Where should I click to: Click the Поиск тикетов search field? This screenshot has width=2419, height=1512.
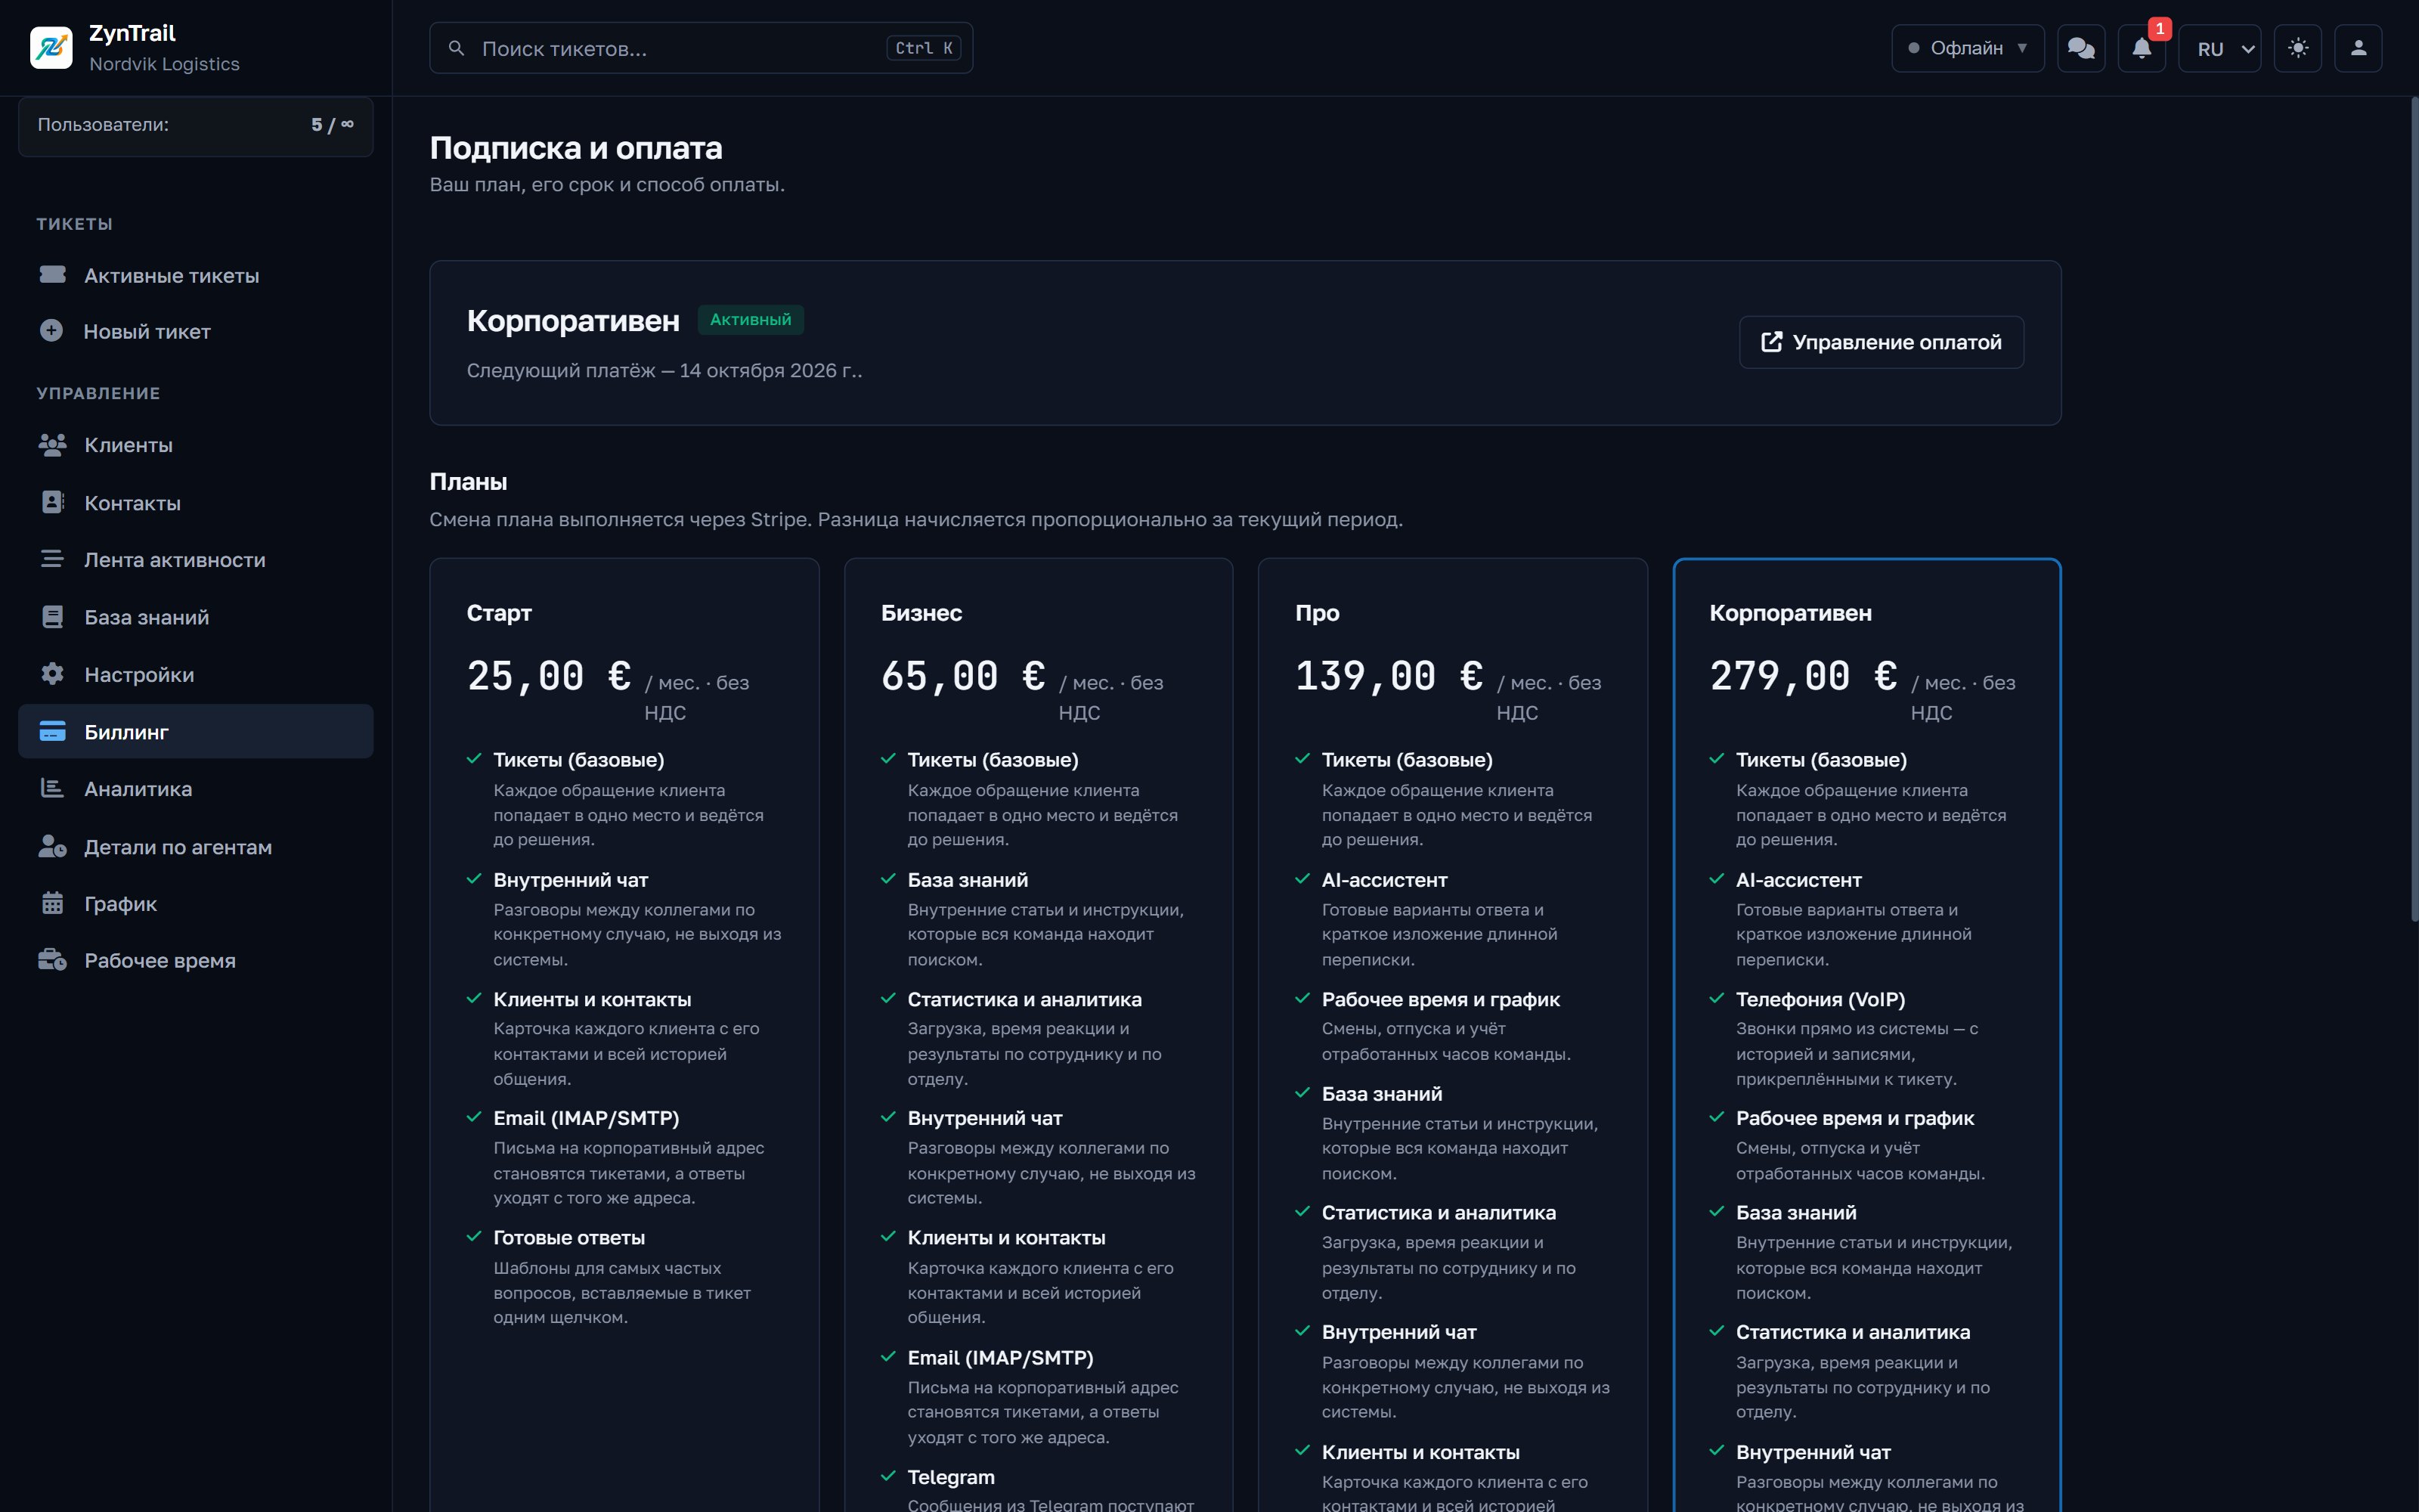pos(701,48)
